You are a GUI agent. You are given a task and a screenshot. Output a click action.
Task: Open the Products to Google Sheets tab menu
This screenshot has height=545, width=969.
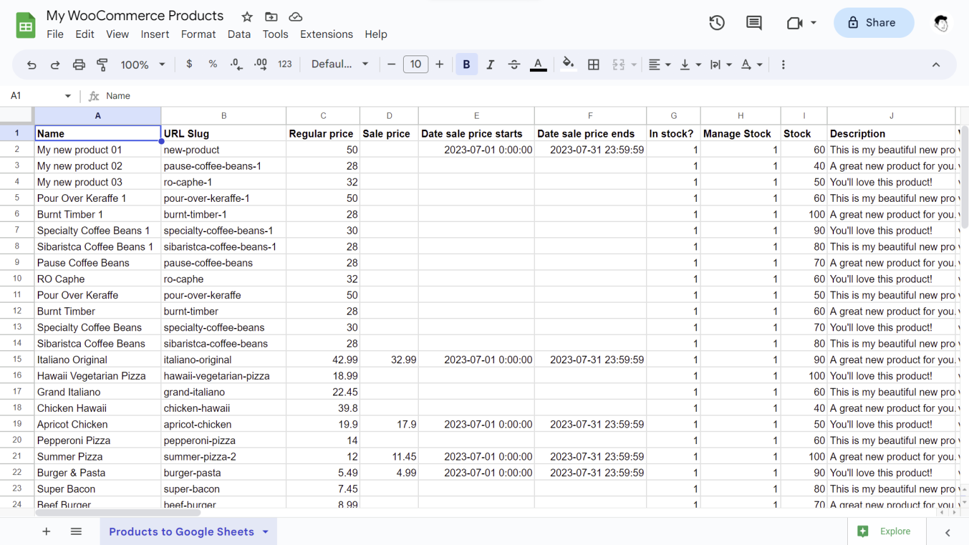click(x=264, y=532)
